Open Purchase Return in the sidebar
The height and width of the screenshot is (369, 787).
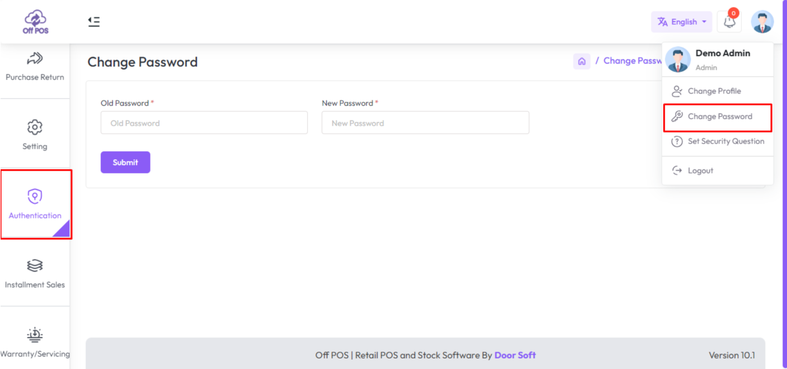[x=35, y=66]
